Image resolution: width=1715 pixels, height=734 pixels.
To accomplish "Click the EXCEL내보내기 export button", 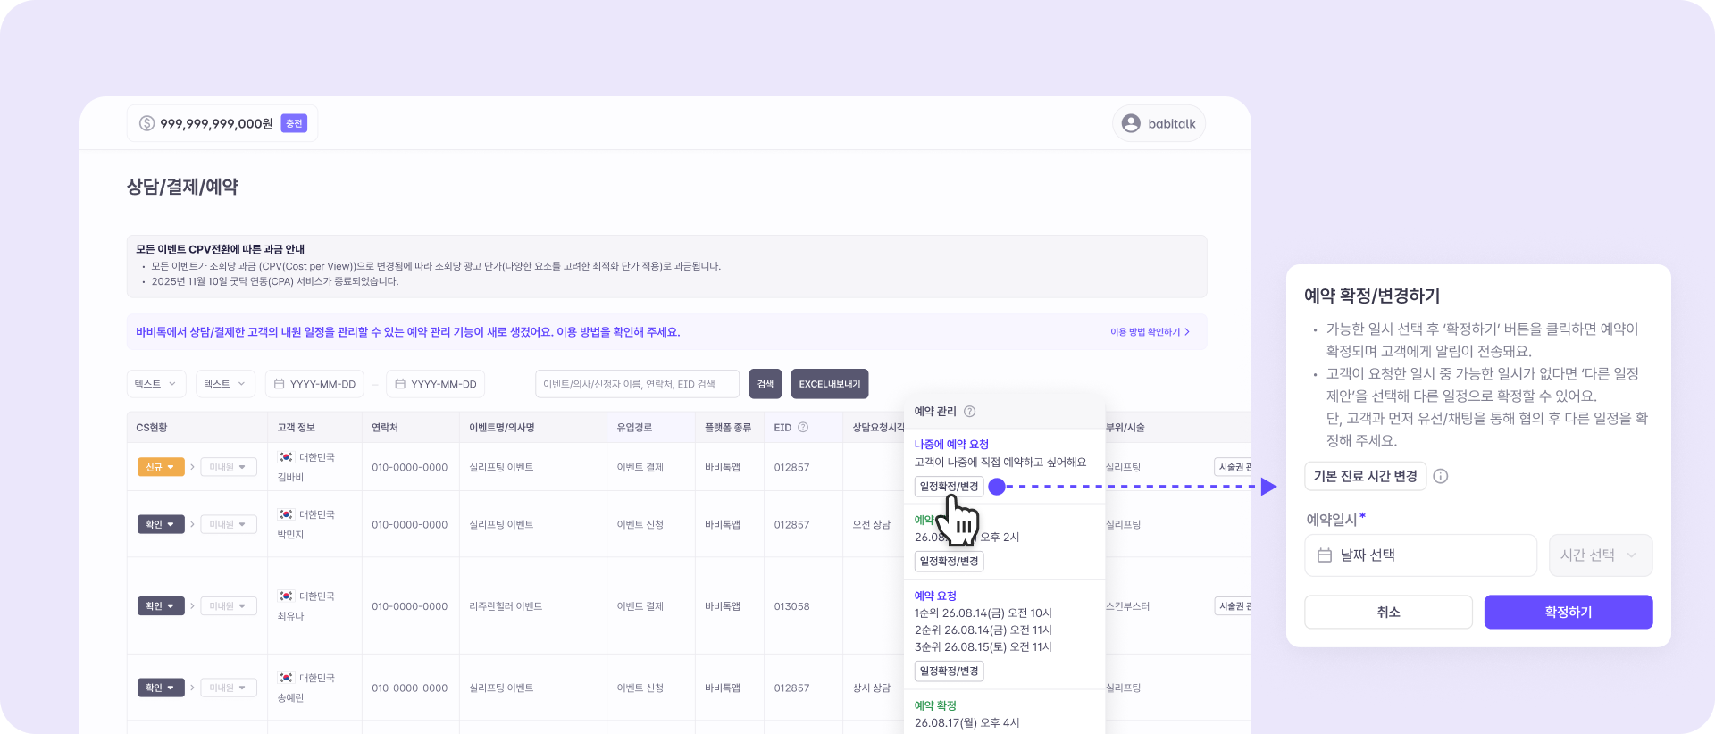I will pos(830,384).
